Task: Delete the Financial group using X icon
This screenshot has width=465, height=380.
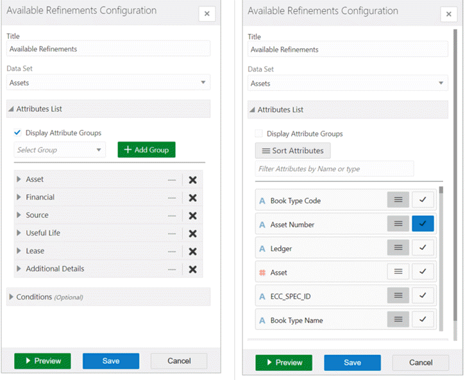Action: click(x=192, y=197)
